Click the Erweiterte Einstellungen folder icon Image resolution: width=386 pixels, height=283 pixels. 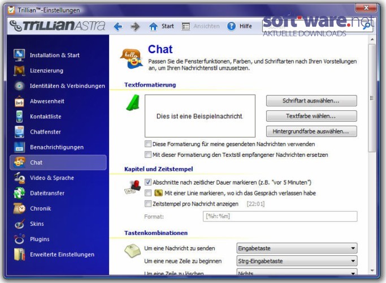(x=19, y=254)
